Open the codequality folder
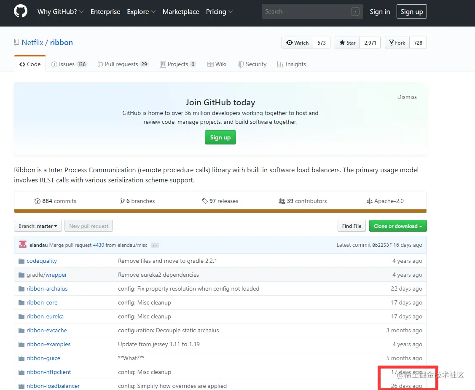Image resolution: width=475 pixels, height=390 pixels. (42, 261)
